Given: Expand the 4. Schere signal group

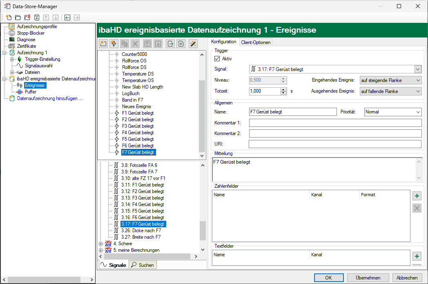Looking at the screenshot, I should click(101, 244).
